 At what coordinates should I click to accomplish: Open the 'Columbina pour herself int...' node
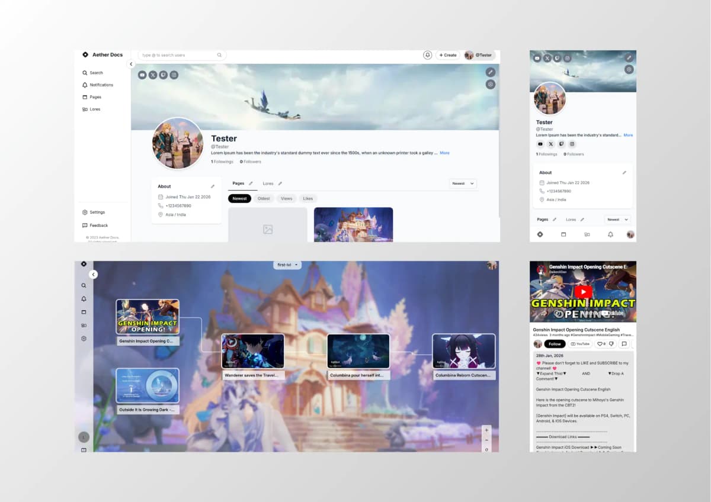coord(358,356)
